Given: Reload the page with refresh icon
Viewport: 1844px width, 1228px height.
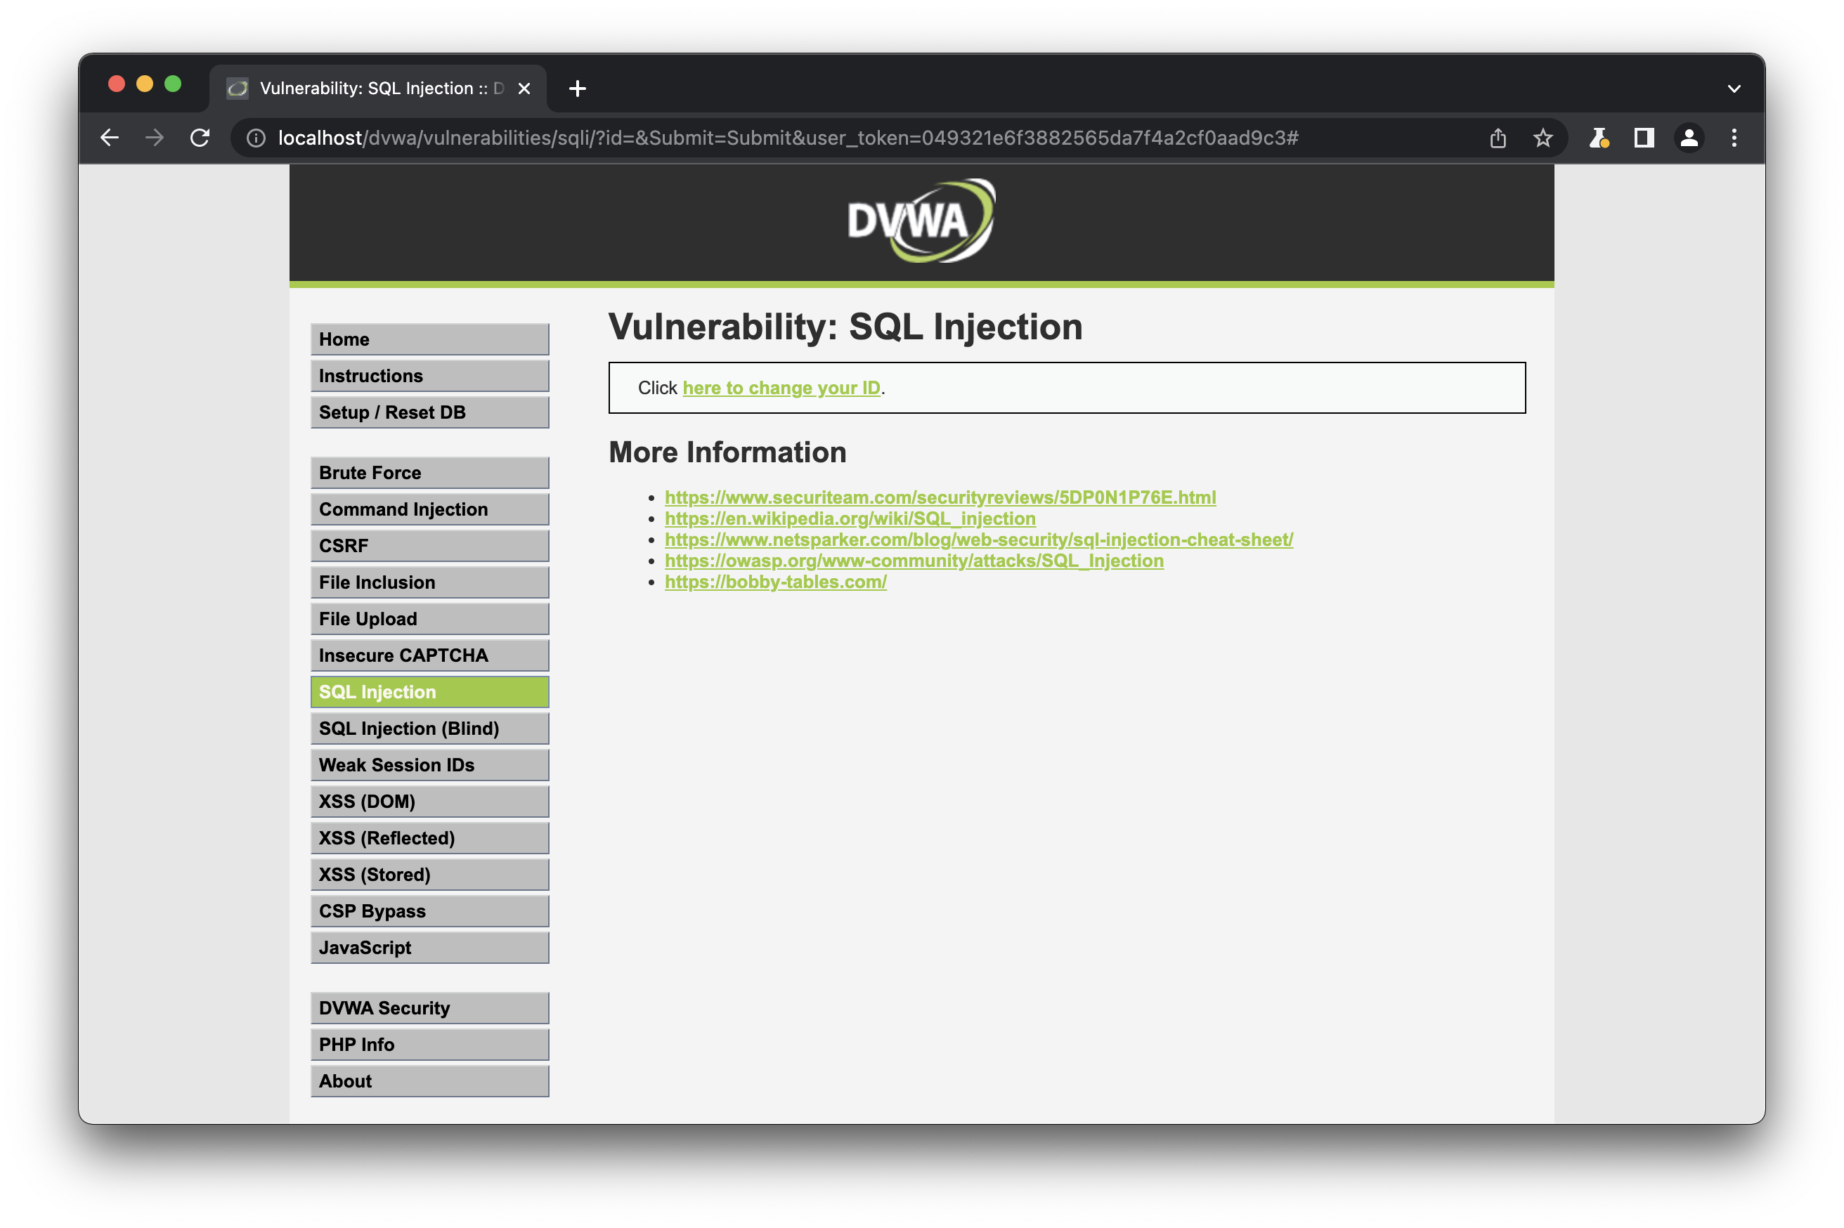Looking at the screenshot, I should (x=200, y=138).
